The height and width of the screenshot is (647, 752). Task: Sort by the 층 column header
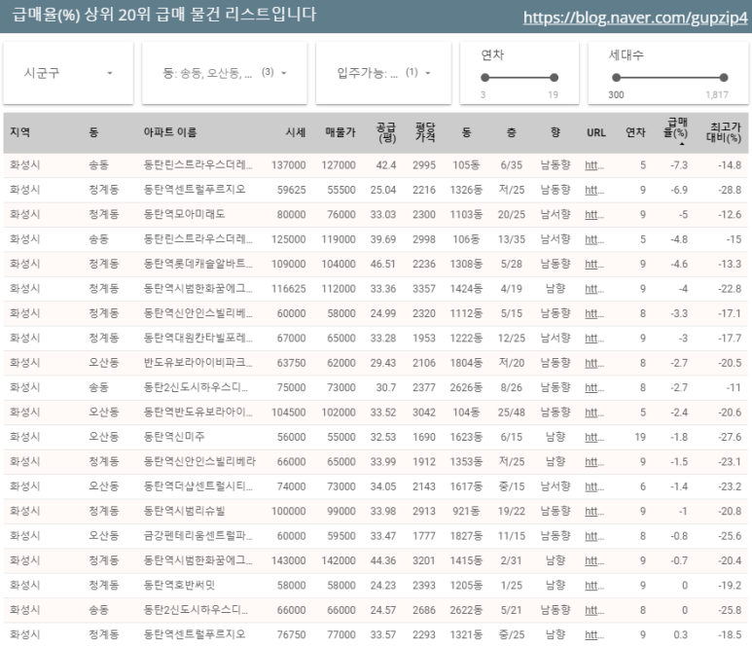(x=512, y=132)
